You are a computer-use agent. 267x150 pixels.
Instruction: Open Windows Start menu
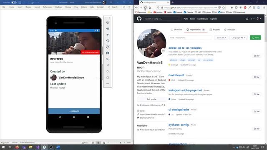pos(3,147)
